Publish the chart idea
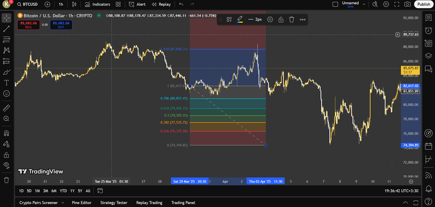The width and height of the screenshot is (435, 207). tap(424, 4)
